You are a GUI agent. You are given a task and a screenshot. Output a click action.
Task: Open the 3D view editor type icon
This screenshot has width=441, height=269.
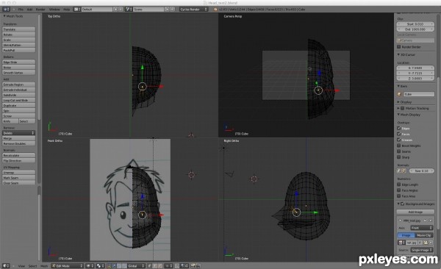(x=6, y=265)
